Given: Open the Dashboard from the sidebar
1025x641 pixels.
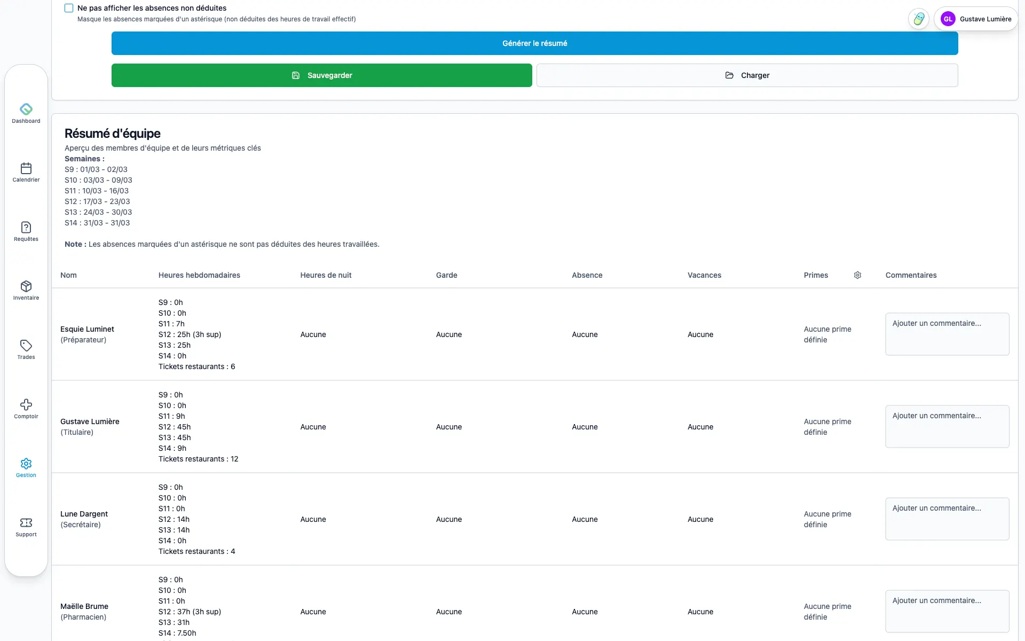Looking at the screenshot, I should click(x=26, y=113).
